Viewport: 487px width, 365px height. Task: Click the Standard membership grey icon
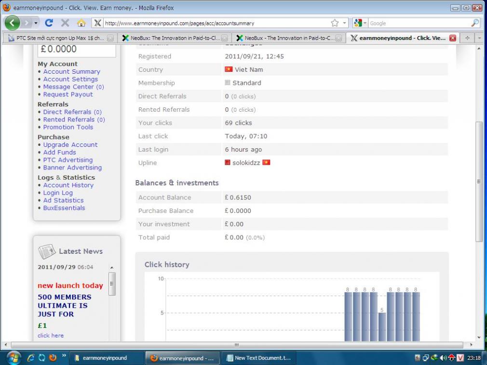pos(228,82)
